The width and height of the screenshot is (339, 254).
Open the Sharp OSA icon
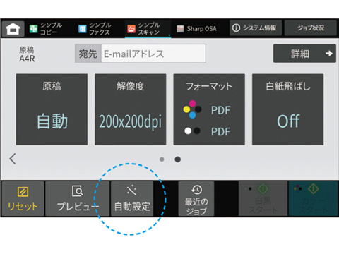click(x=180, y=29)
